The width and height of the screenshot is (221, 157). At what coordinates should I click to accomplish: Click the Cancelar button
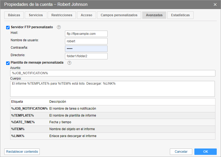[x=181, y=152]
